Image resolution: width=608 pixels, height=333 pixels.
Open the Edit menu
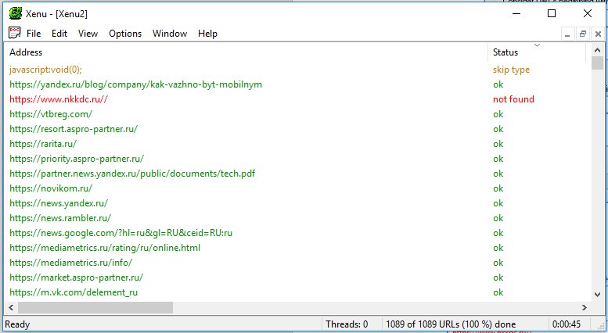pyautogui.click(x=59, y=34)
